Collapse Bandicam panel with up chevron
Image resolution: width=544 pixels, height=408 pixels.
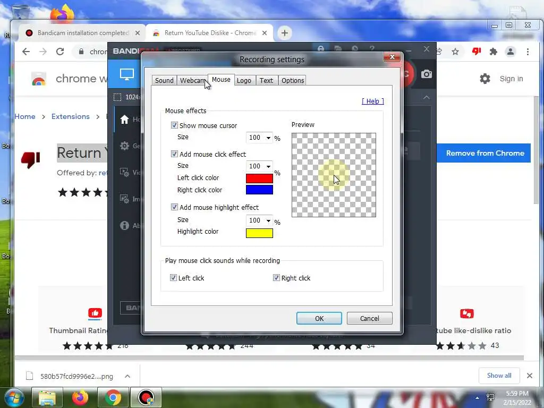point(427,98)
